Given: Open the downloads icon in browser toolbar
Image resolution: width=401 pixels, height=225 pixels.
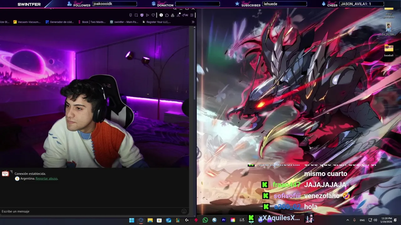Looking at the screenshot, I should [x=178, y=15].
